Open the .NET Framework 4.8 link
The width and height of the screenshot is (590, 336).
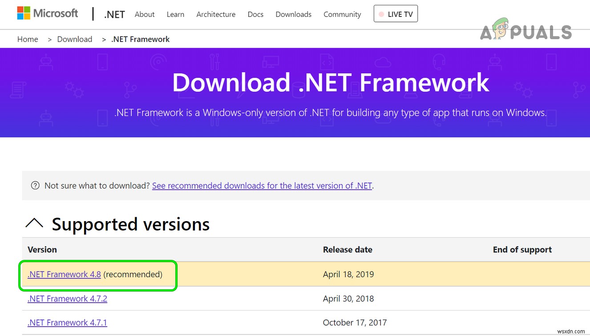(x=64, y=275)
